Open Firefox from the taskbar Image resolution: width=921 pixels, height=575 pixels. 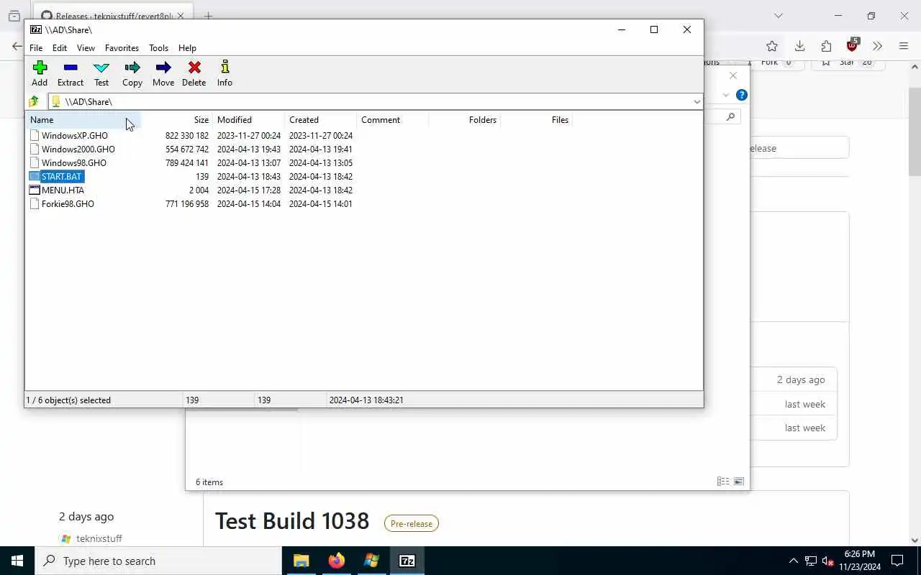point(336,561)
